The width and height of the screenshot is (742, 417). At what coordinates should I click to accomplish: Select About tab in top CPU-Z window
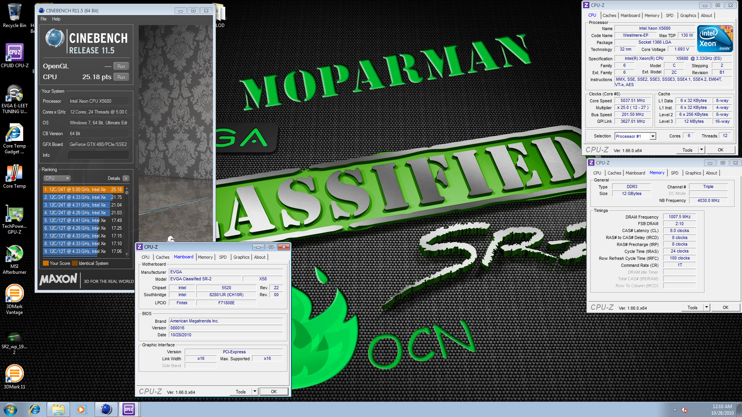(x=706, y=15)
